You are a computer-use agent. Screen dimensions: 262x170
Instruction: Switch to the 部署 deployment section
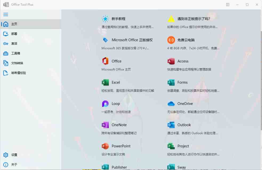coord(14,34)
